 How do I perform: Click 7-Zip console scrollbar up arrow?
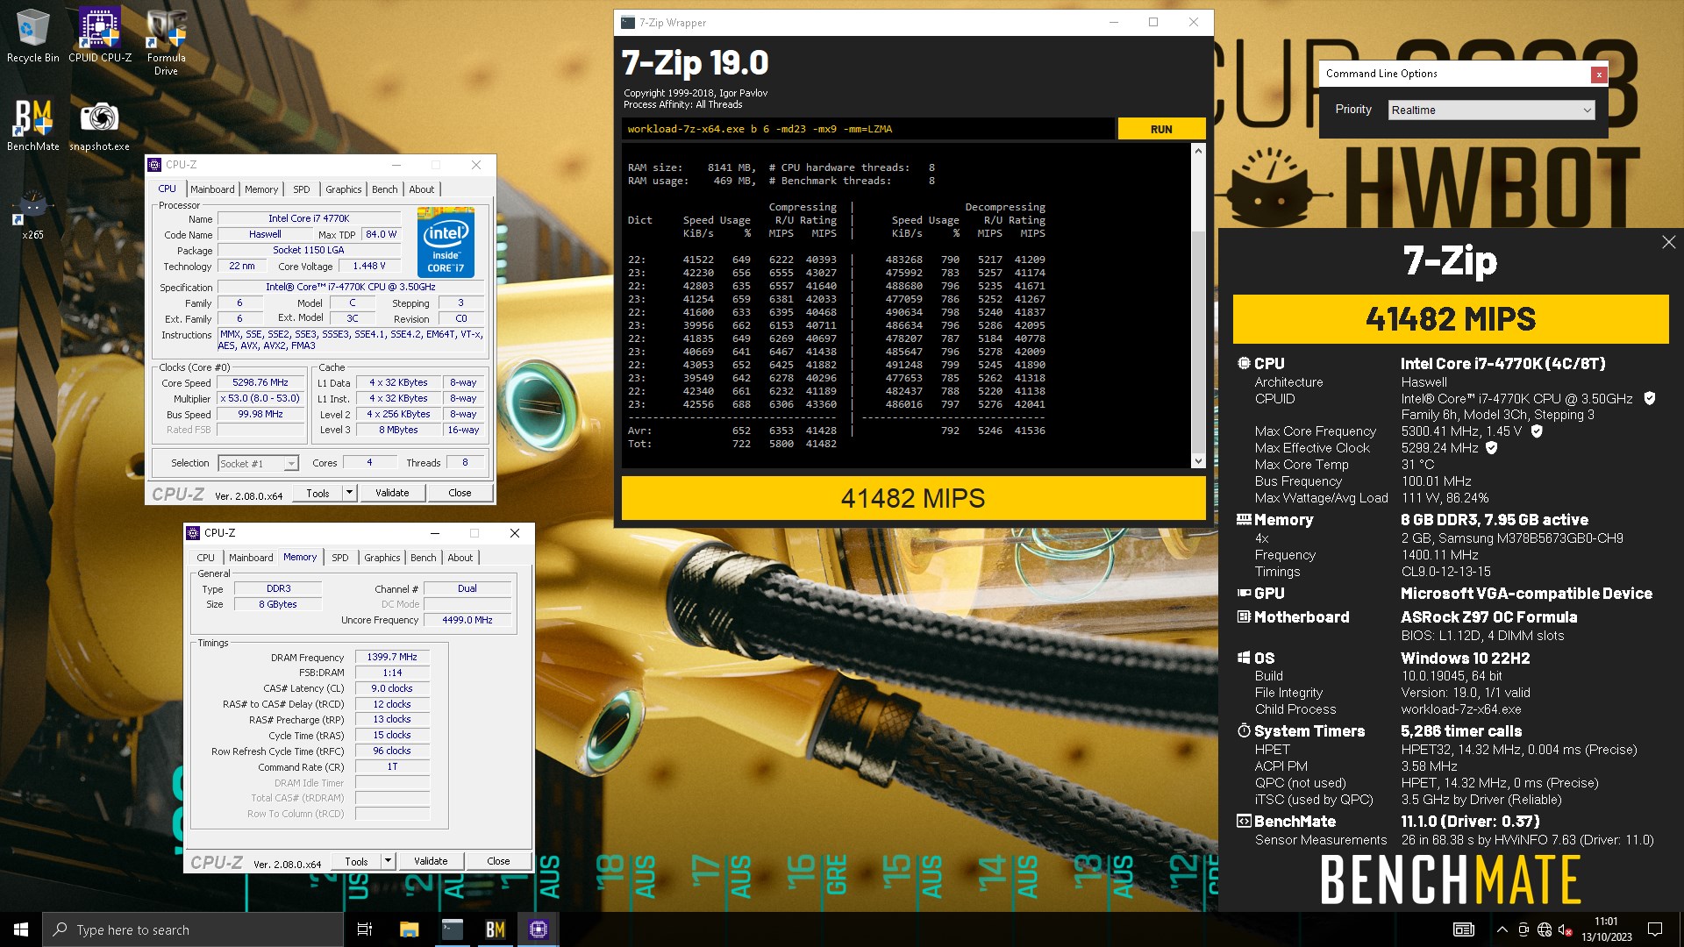[x=1198, y=151]
